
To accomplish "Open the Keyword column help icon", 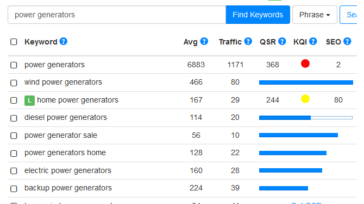I will 64,41.
